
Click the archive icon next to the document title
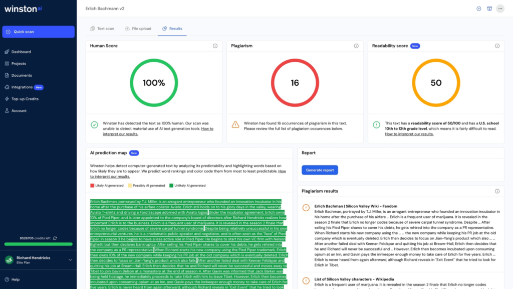pyautogui.click(x=489, y=9)
